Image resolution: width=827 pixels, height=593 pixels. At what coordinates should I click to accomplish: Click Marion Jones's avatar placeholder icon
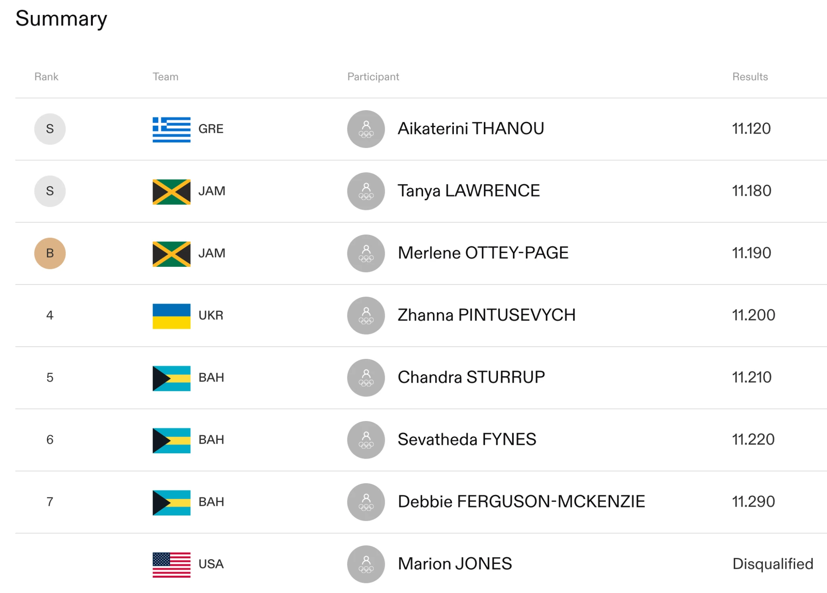click(366, 564)
